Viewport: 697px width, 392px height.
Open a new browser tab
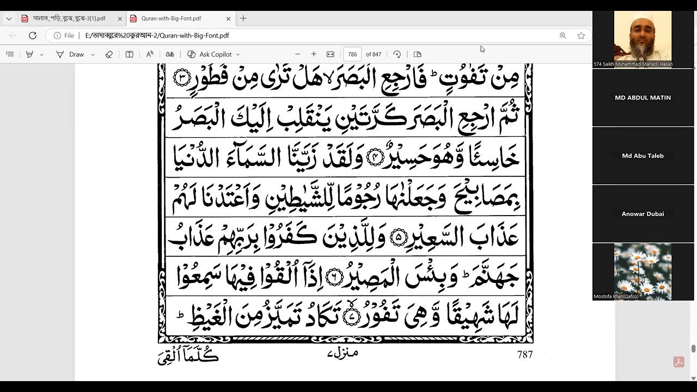coord(243,19)
